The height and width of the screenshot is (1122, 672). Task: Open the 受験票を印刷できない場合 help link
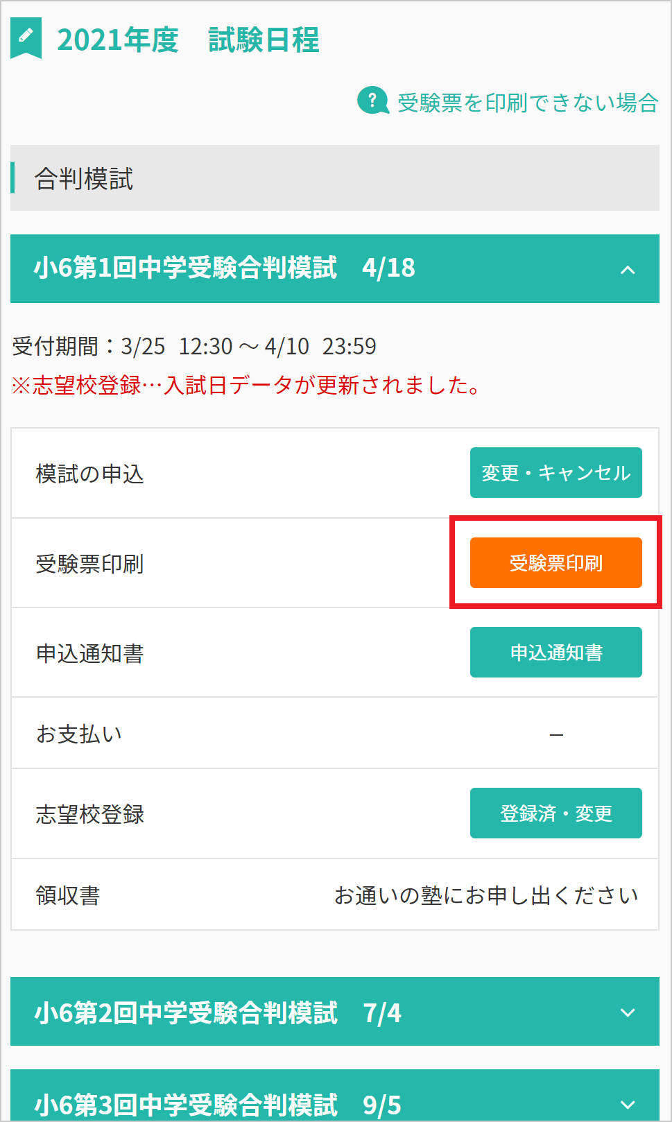pyautogui.click(x=528, y=103)
